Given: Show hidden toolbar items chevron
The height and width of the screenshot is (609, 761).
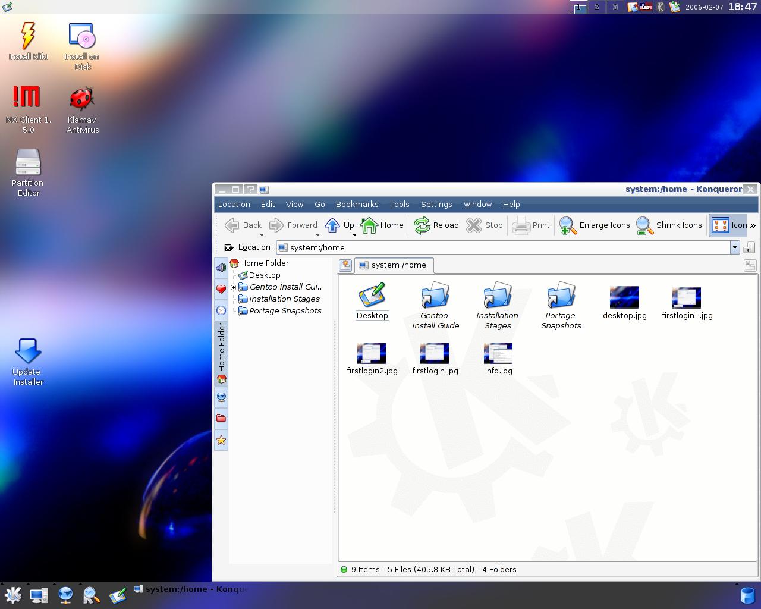Looking at the screenshot, I should [x=753, y=225].
